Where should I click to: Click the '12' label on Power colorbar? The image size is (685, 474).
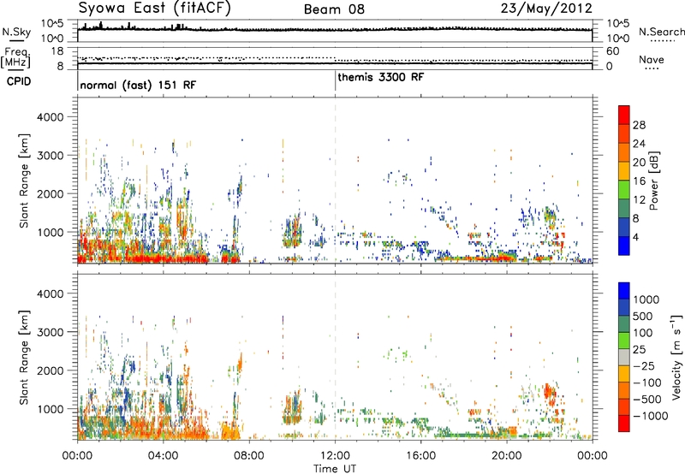click(x=639, y=200)
